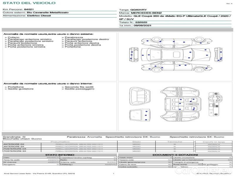The image size is (235, 176).
Task: Select the 'Antenna radio:' row label
Action: (x=68, y=162)
